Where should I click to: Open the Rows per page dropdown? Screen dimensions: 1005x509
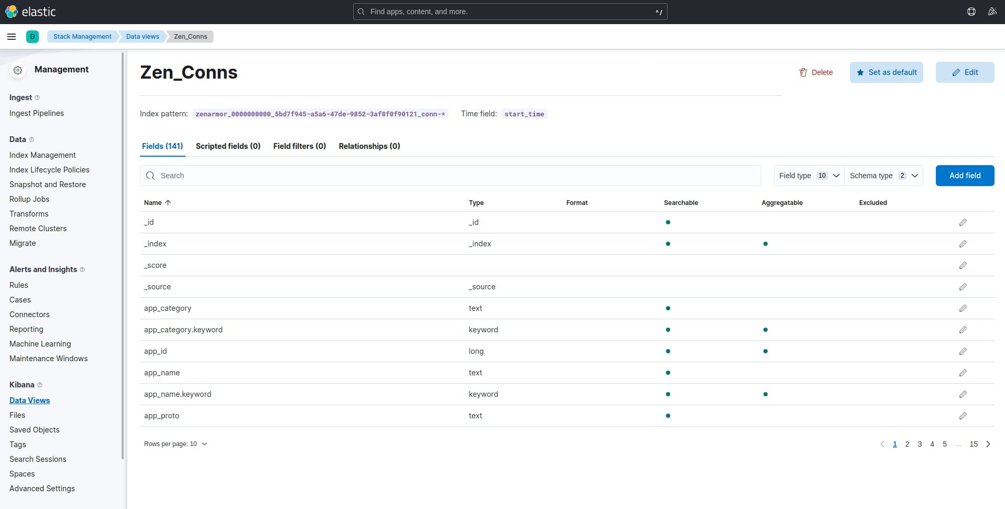click(176, 444)
